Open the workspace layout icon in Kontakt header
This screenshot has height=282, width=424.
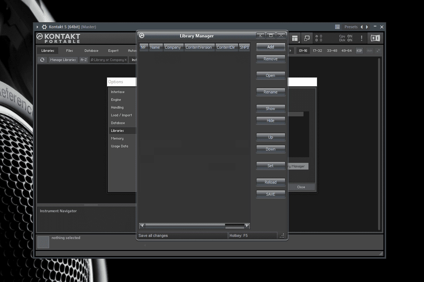click(295, 38)
